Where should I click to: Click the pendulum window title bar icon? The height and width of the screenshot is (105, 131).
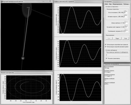2,2
